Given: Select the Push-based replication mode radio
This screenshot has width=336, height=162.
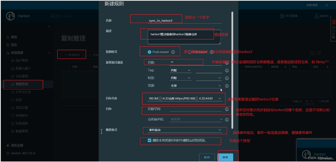Looking at the screenshot, I should click(149, 52).
